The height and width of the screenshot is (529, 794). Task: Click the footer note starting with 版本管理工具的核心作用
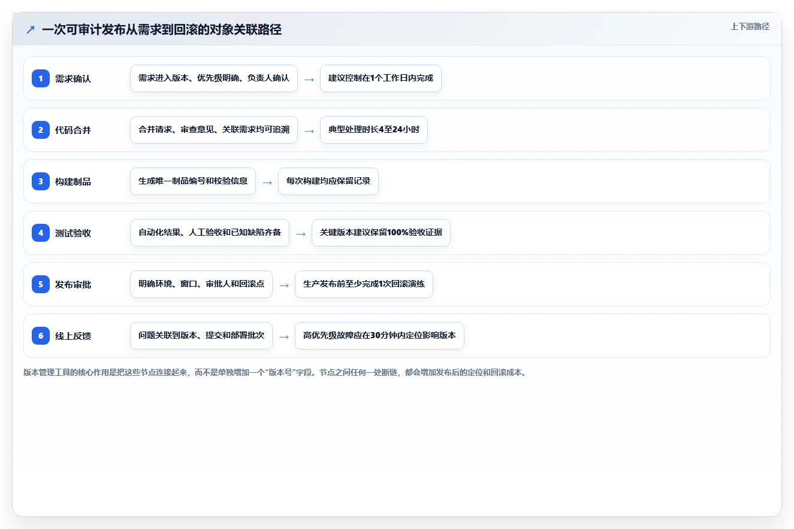pyautogui.click(x=275, y=372)
